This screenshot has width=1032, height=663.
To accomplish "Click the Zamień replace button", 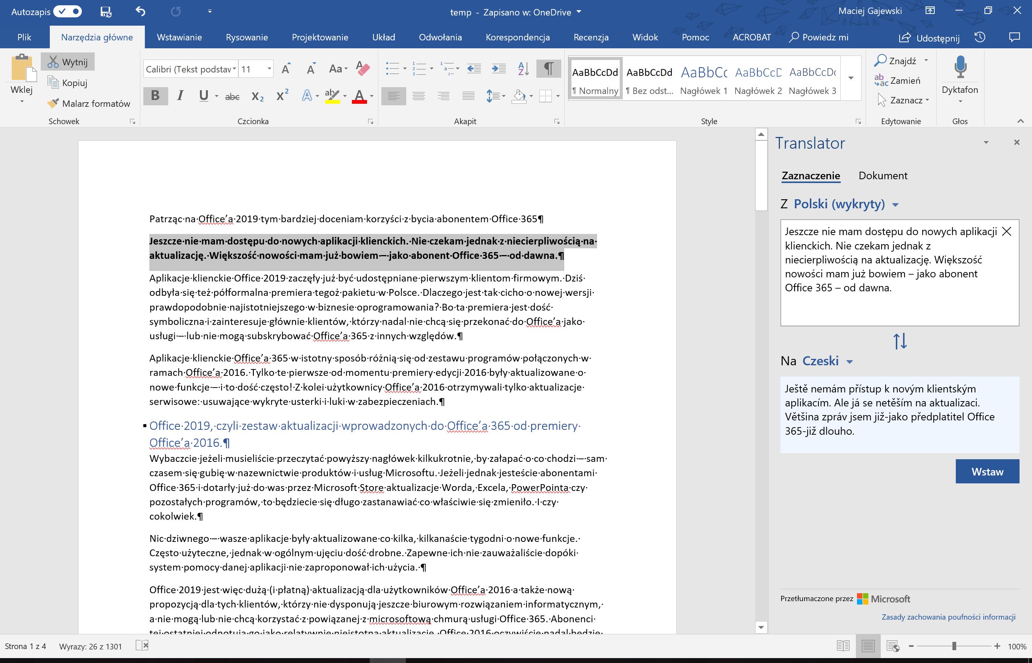I will 897,80.
